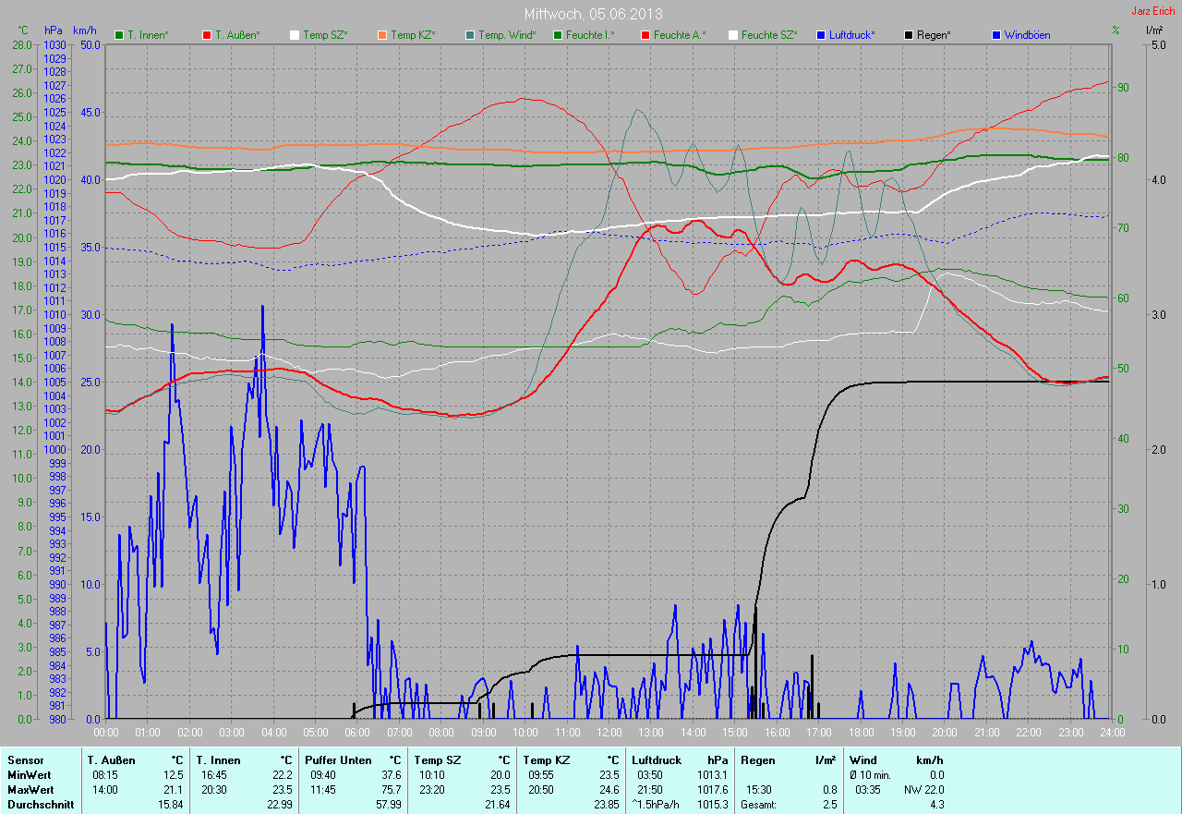
Task: Click the Jarz Erich text in corner
Action: coord(1153,11)
